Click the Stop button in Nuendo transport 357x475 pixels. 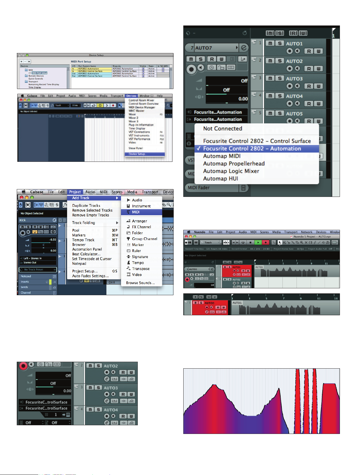250,242
